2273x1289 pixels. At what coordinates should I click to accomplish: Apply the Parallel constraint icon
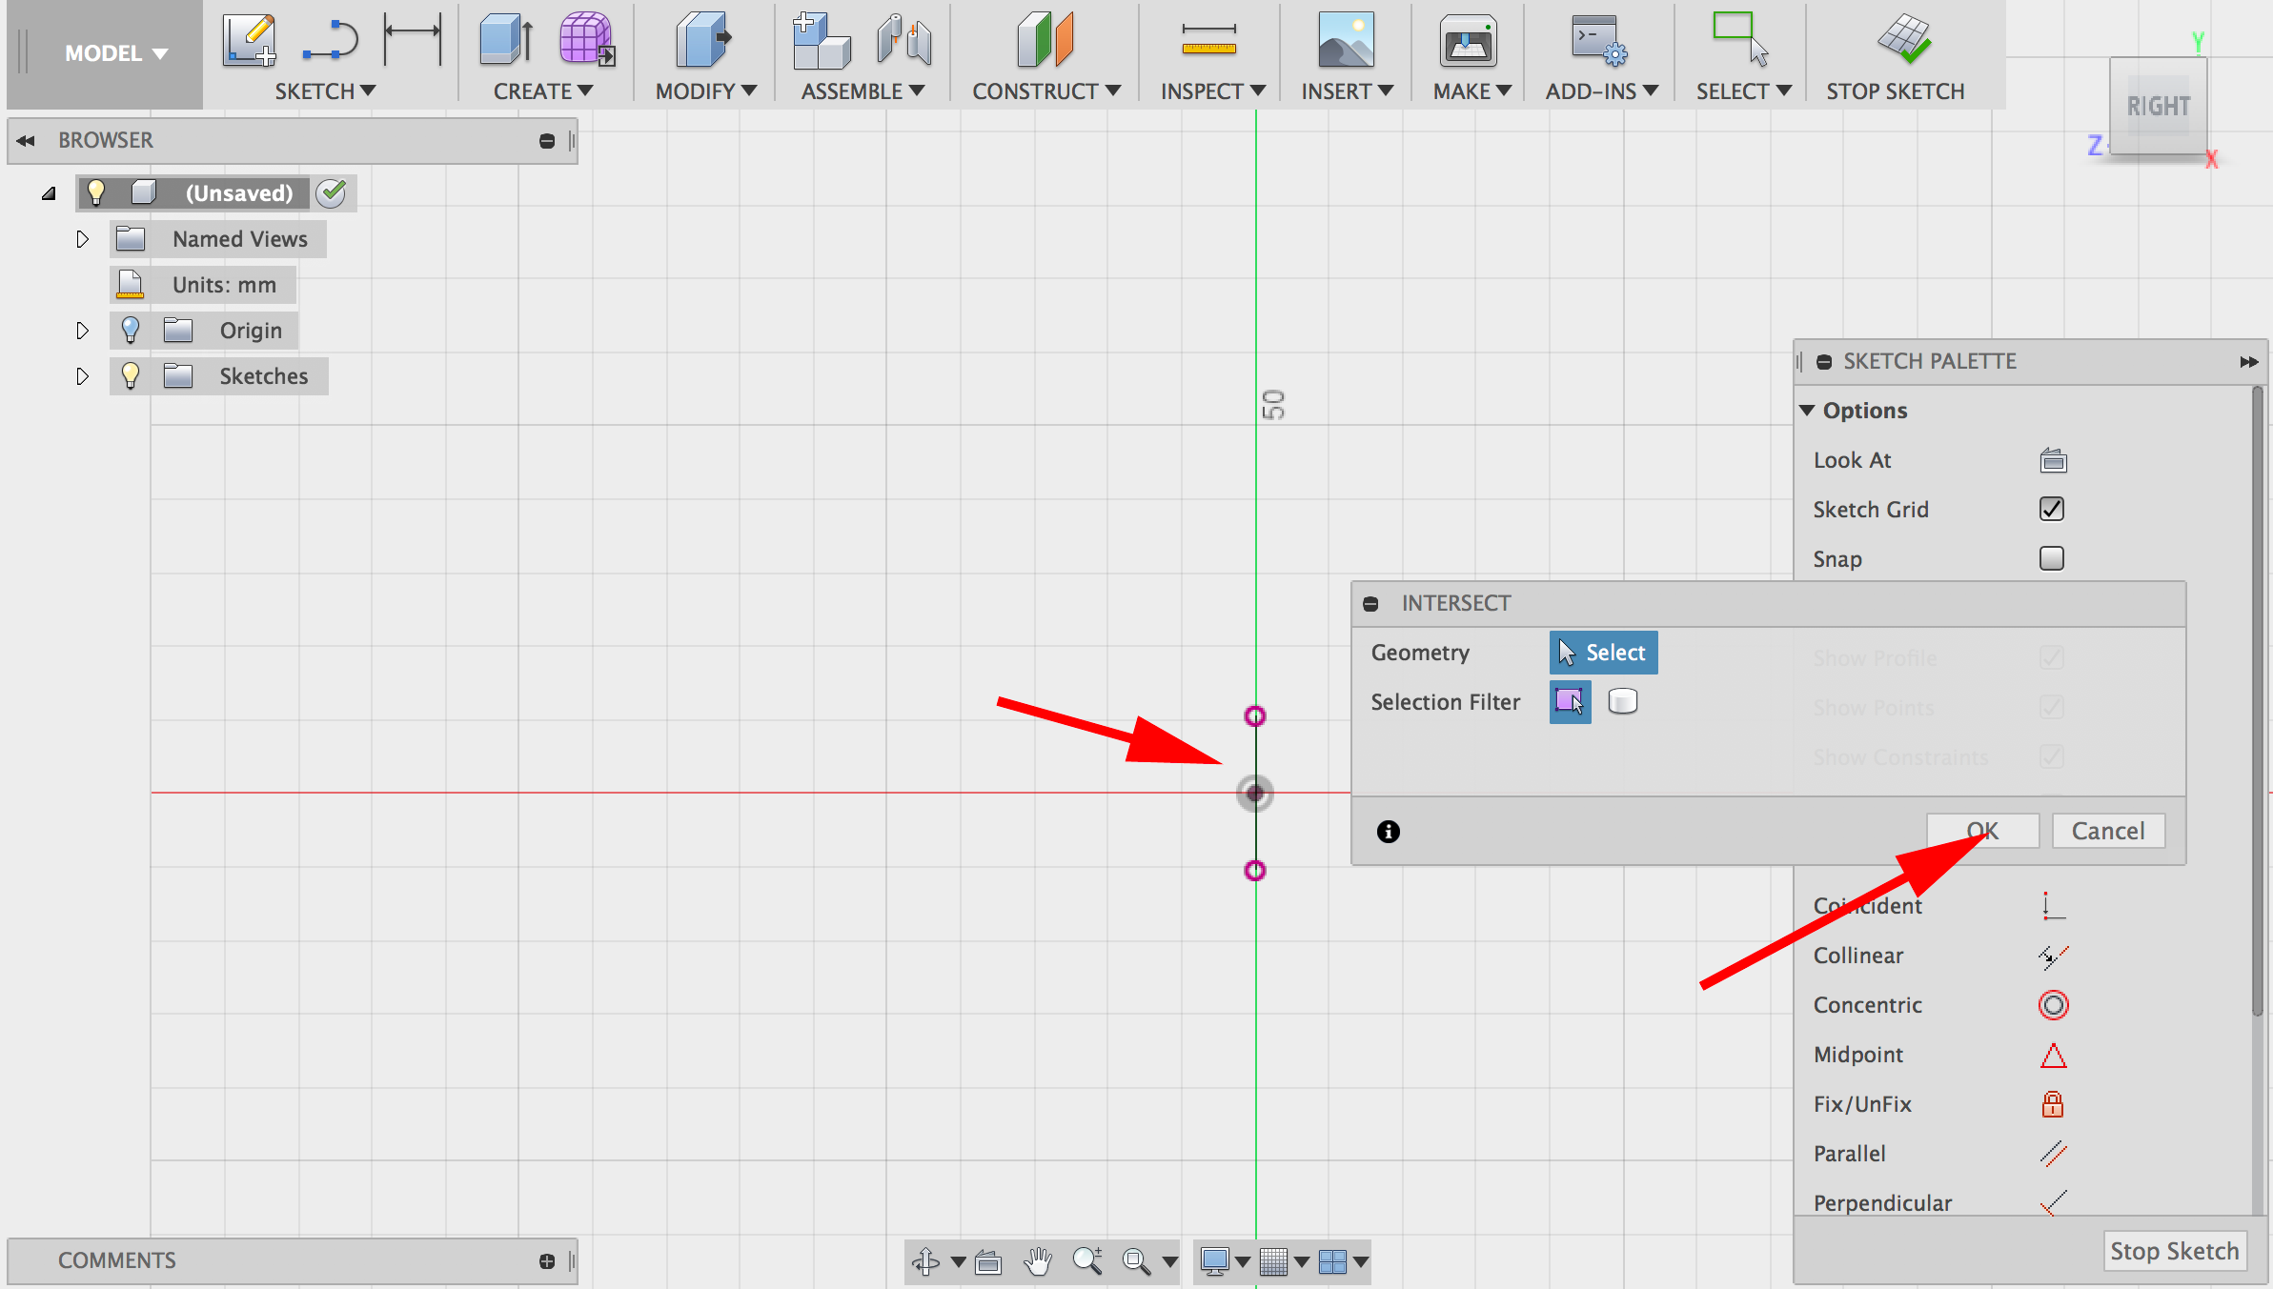[2053, 1154]
